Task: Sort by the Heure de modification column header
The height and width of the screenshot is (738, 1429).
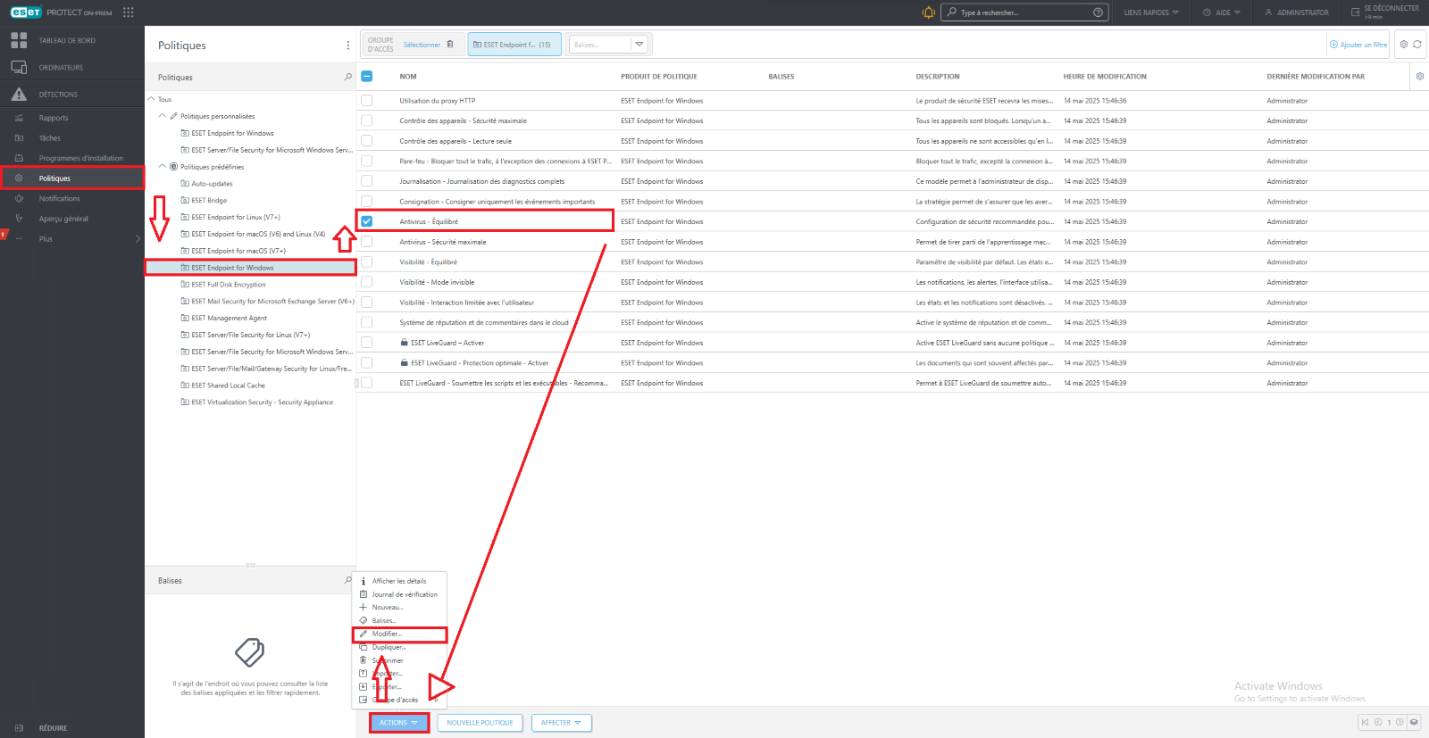Action: (x=1105, y=77)
